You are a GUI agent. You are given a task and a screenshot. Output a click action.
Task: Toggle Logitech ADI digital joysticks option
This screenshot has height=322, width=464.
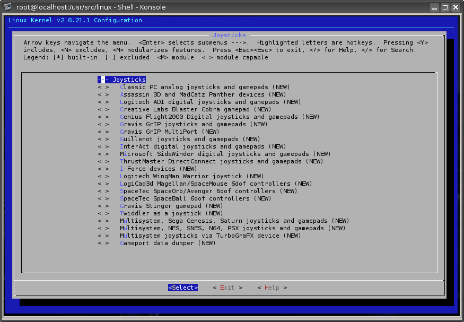[103, 102]
